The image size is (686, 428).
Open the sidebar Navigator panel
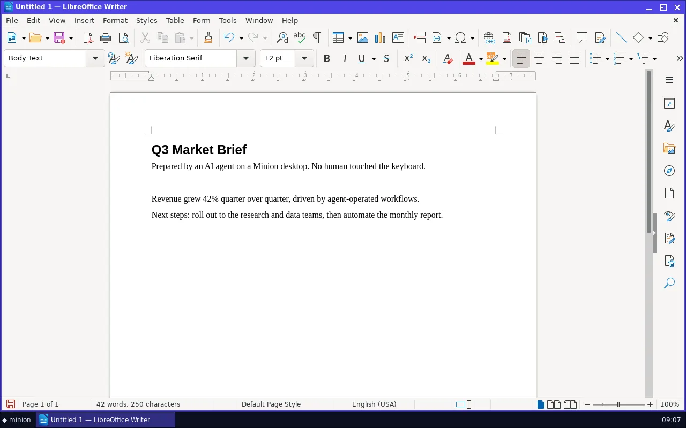(669, 171)
